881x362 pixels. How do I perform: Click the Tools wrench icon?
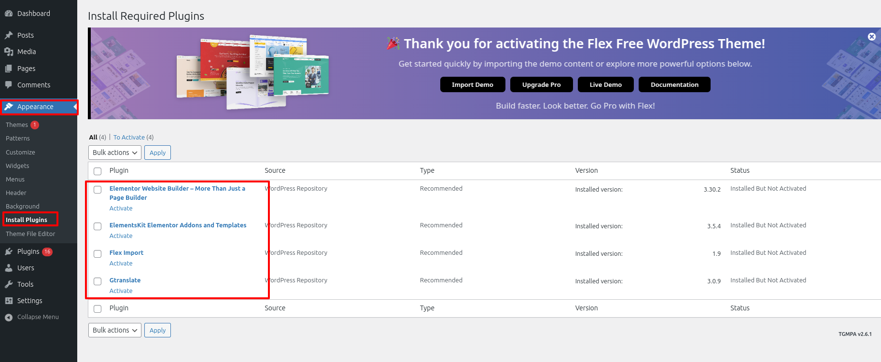[9, 284]
